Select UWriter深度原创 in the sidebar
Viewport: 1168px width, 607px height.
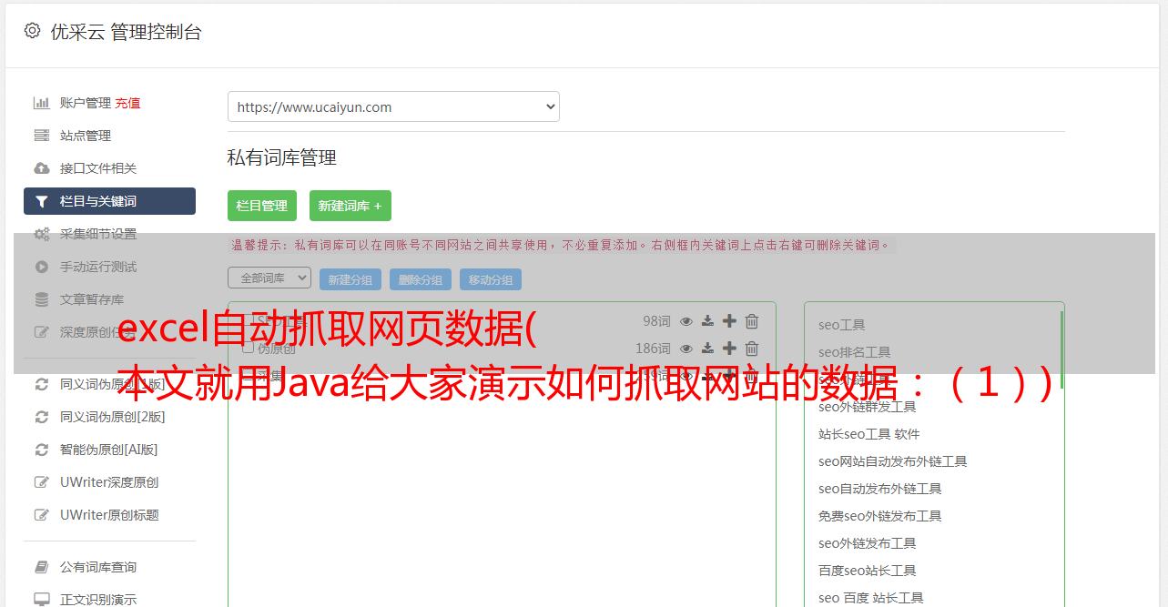pyautogui.click(x=109, y=482)
